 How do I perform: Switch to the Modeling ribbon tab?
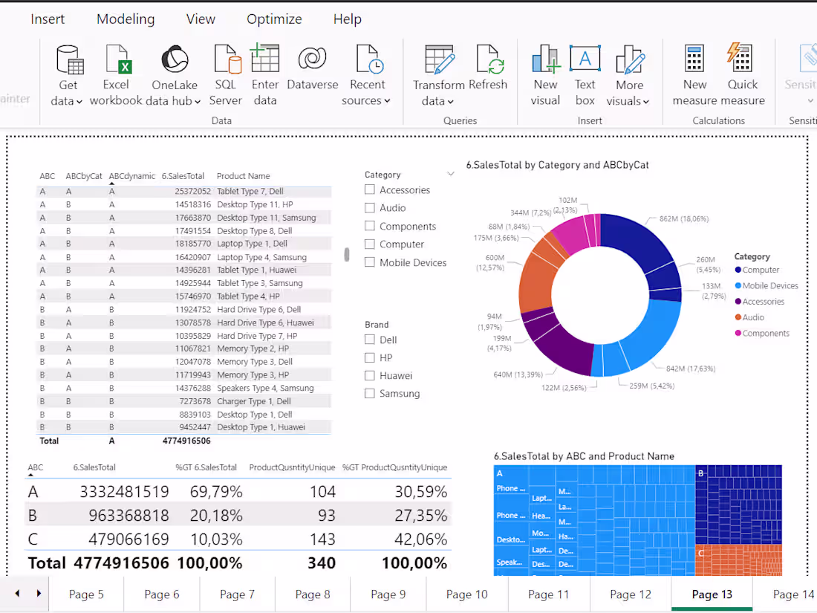(125, 19)
